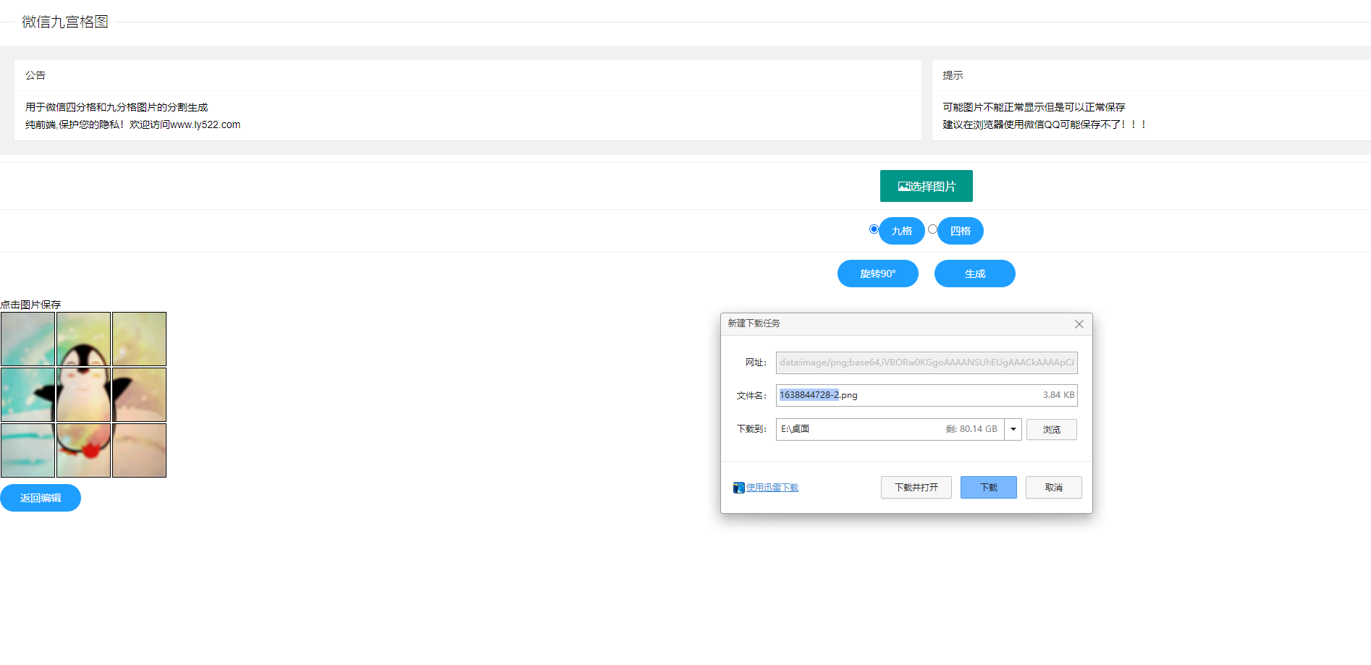This screenshot has height=665, width=1371.
Task: Save the top-left grid tile image
Action: point(28,339)
